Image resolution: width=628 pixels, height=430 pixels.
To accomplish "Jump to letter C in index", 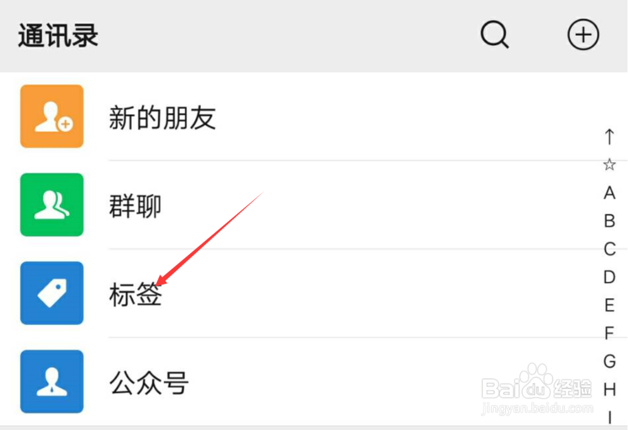I will tap(610, 249).
